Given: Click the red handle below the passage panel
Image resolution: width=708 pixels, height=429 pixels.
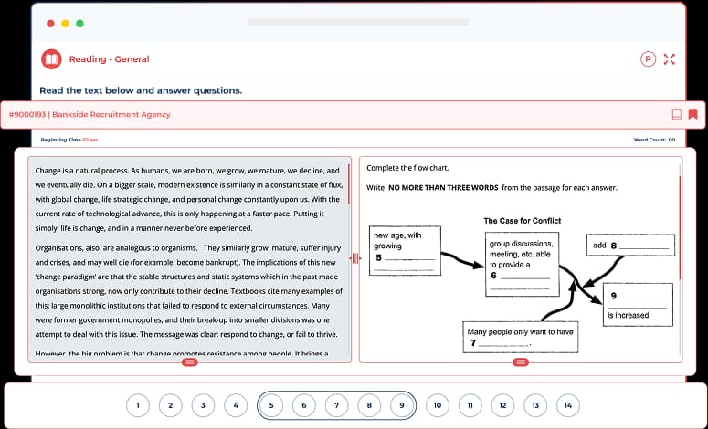Looking at the screenshot, I should (190, 362).
